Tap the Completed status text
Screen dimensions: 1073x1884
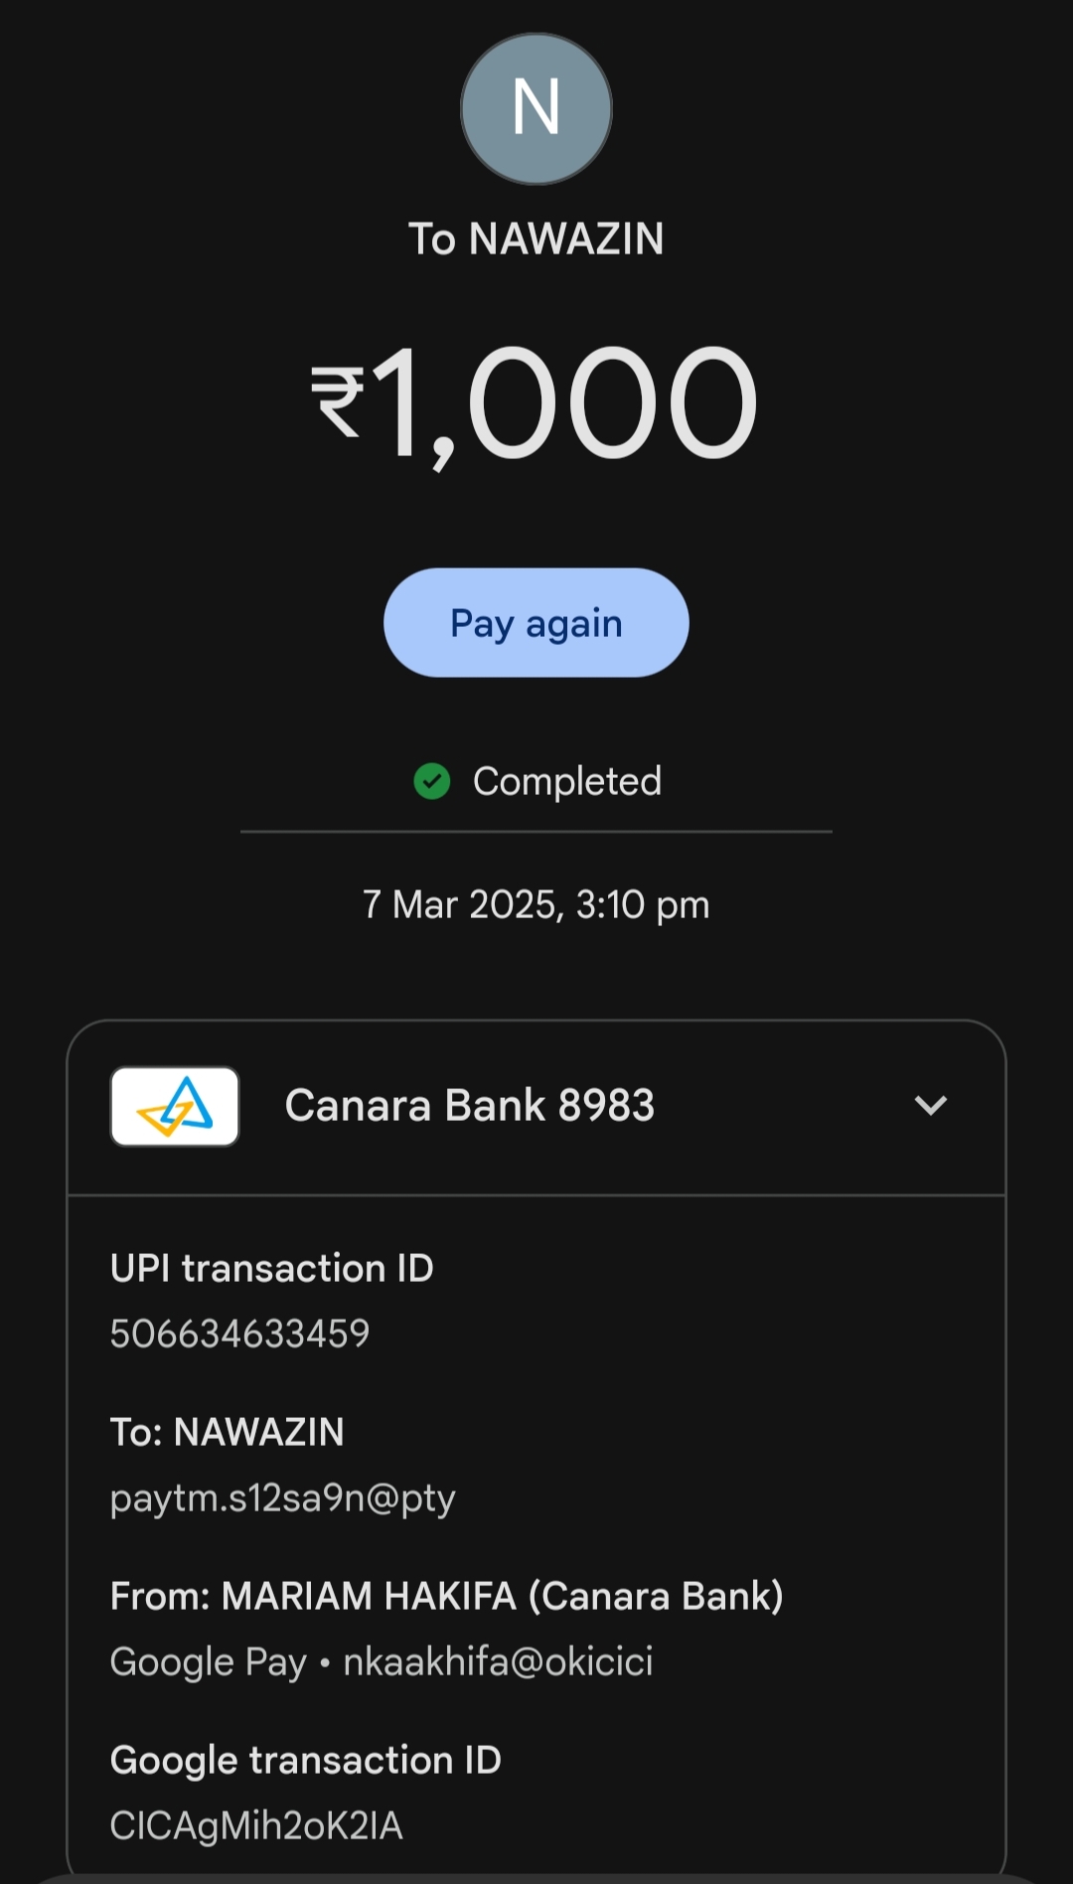coord(566,781)
